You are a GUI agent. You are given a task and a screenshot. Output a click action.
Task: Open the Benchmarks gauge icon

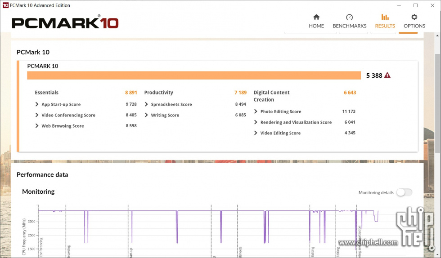pyautogui.click(x=349, y=17)
